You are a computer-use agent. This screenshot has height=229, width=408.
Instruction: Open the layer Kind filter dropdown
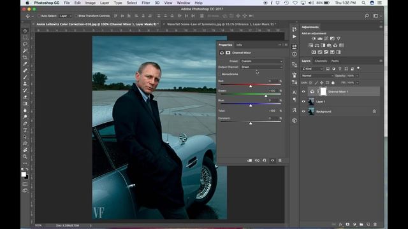pyautogui.click(x=312, y=69)
